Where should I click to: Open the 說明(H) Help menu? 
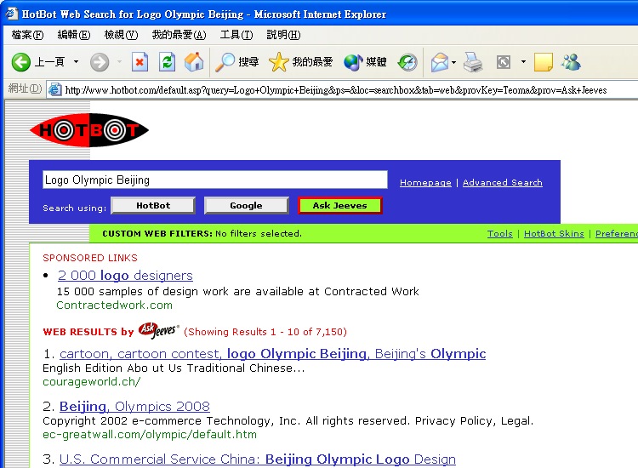(283, 35)
